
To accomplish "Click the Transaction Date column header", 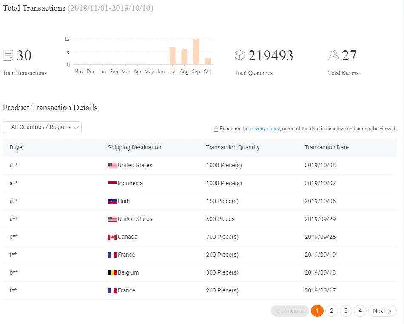I will (326, 147).
